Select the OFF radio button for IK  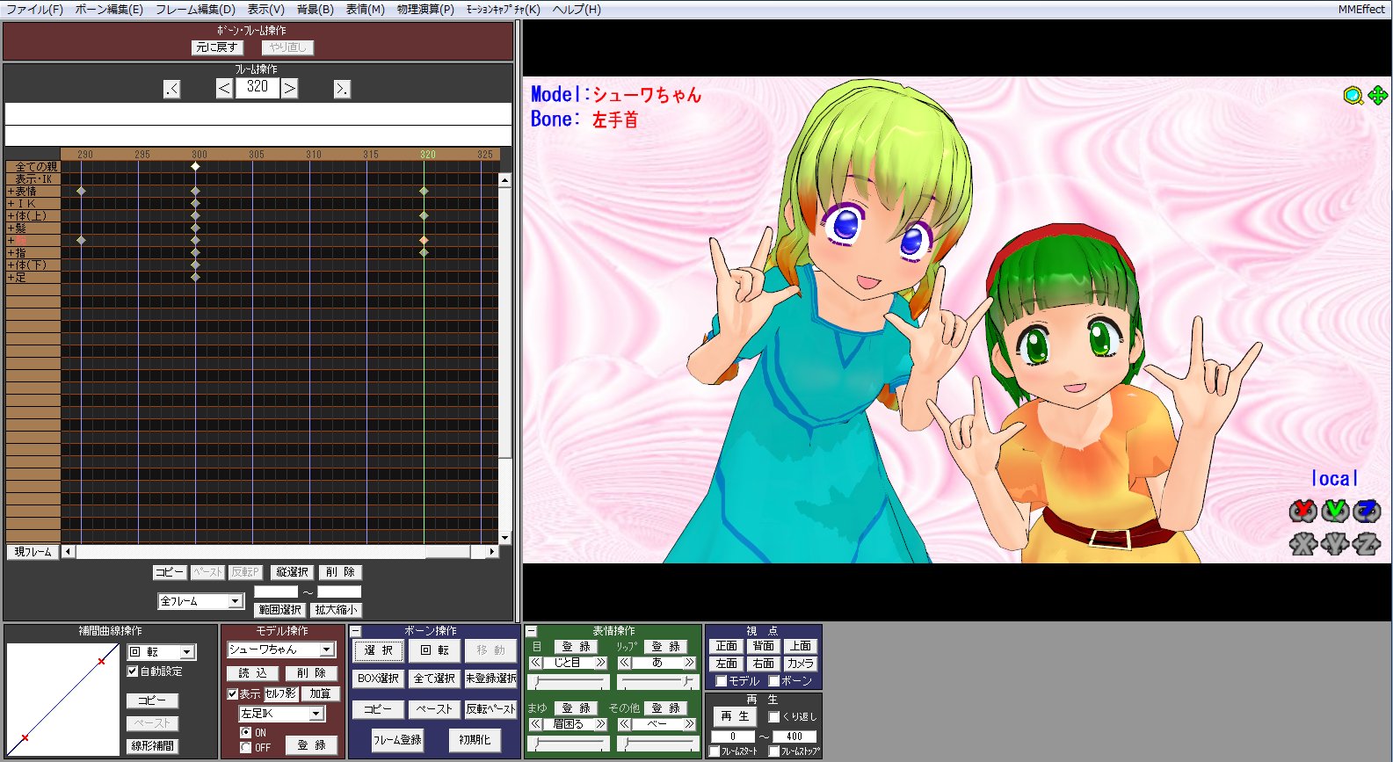coord(246,747)
